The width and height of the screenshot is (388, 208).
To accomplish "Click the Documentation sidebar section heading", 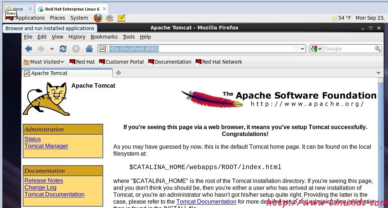I will tap(44, 171).
